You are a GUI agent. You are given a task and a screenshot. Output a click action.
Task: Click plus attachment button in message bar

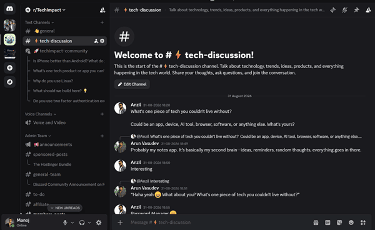pyautogui.click(x=120, y=223)
